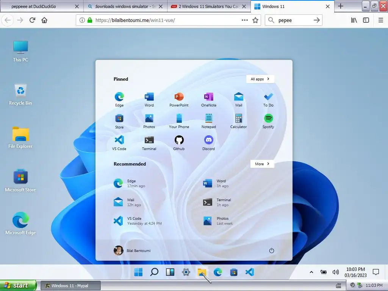Open File Explorer desktop icon
Viewport: 388px width, 291px height.
(20, 138)
